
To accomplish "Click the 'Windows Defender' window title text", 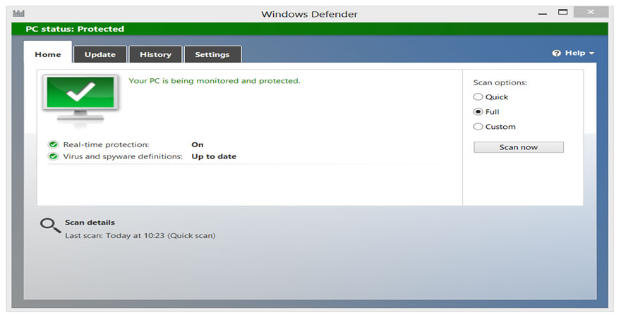I will pos(309,14).
